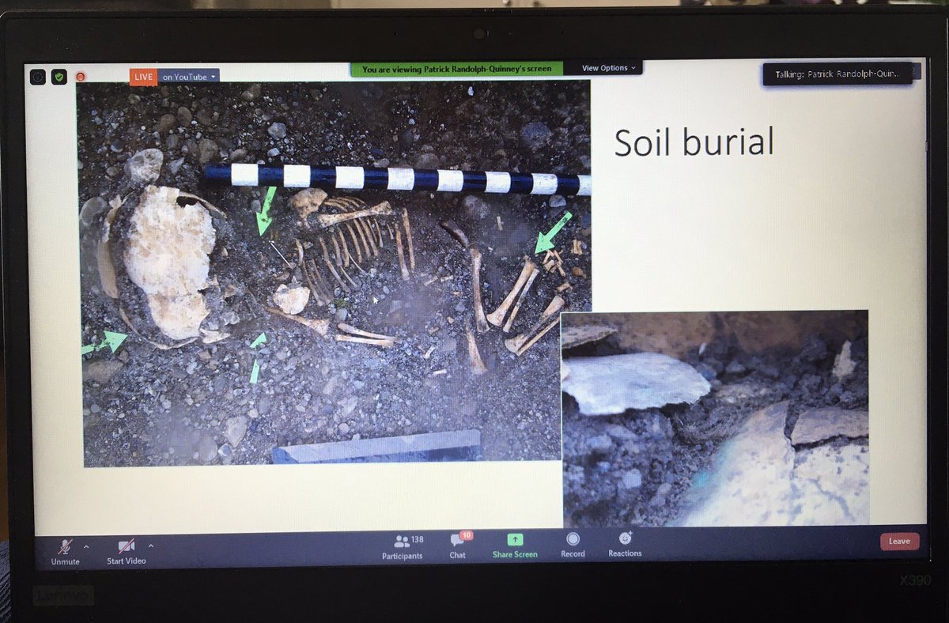This screenshot has width=949, height=623.
Task: Expand audio settings chevron beside Unmute
Action: click(x=85, y=545)
